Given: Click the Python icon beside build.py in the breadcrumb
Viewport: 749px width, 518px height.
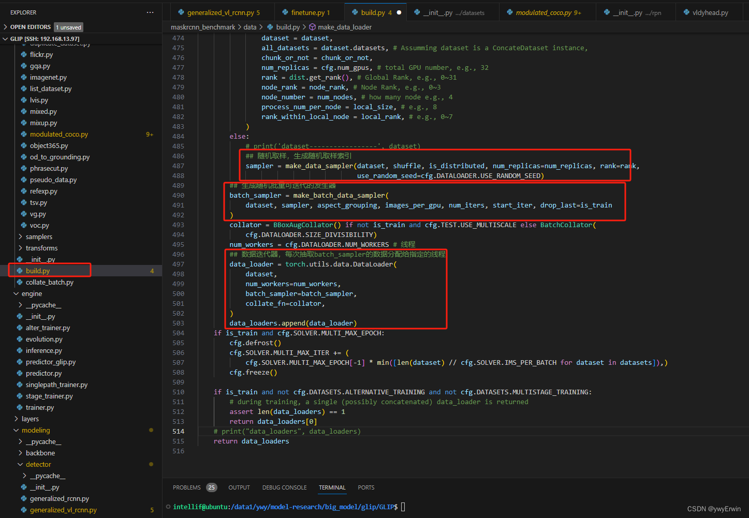Looking at the screenshot, I should pyautogui.click(x=270, y=27).
